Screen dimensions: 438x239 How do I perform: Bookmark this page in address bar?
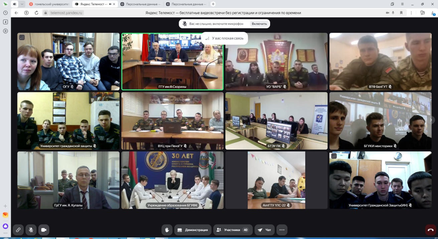pos(401,13)
